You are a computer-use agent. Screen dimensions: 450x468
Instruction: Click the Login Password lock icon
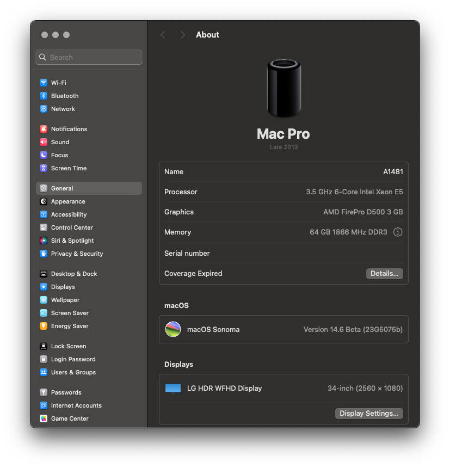(44, 359)
